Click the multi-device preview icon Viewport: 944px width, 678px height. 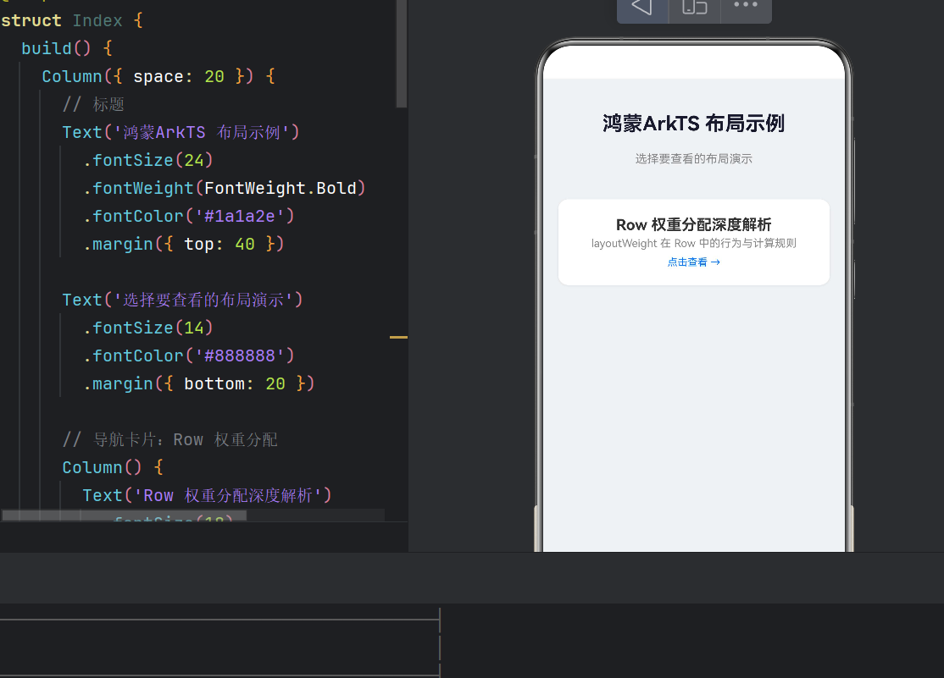(x=695, y=8)
